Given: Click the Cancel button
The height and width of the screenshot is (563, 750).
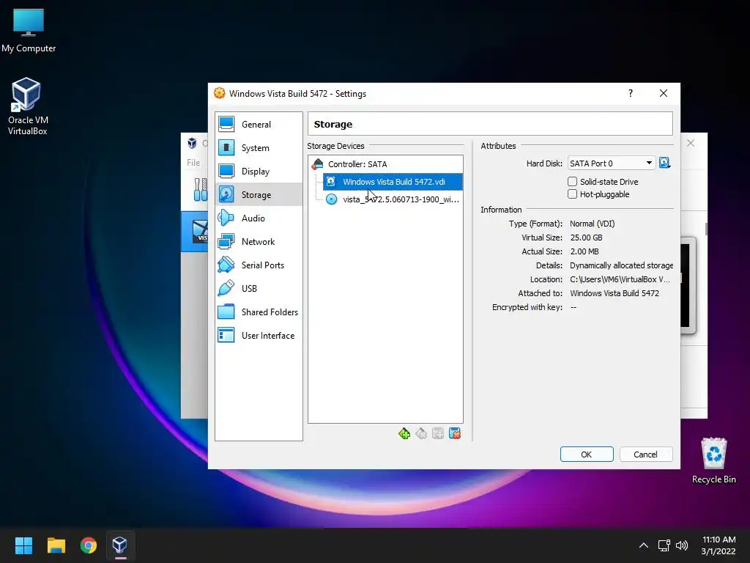Looking at the screenshot, I should point(646,455).
